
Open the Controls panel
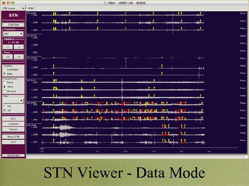tap(13, 124)
